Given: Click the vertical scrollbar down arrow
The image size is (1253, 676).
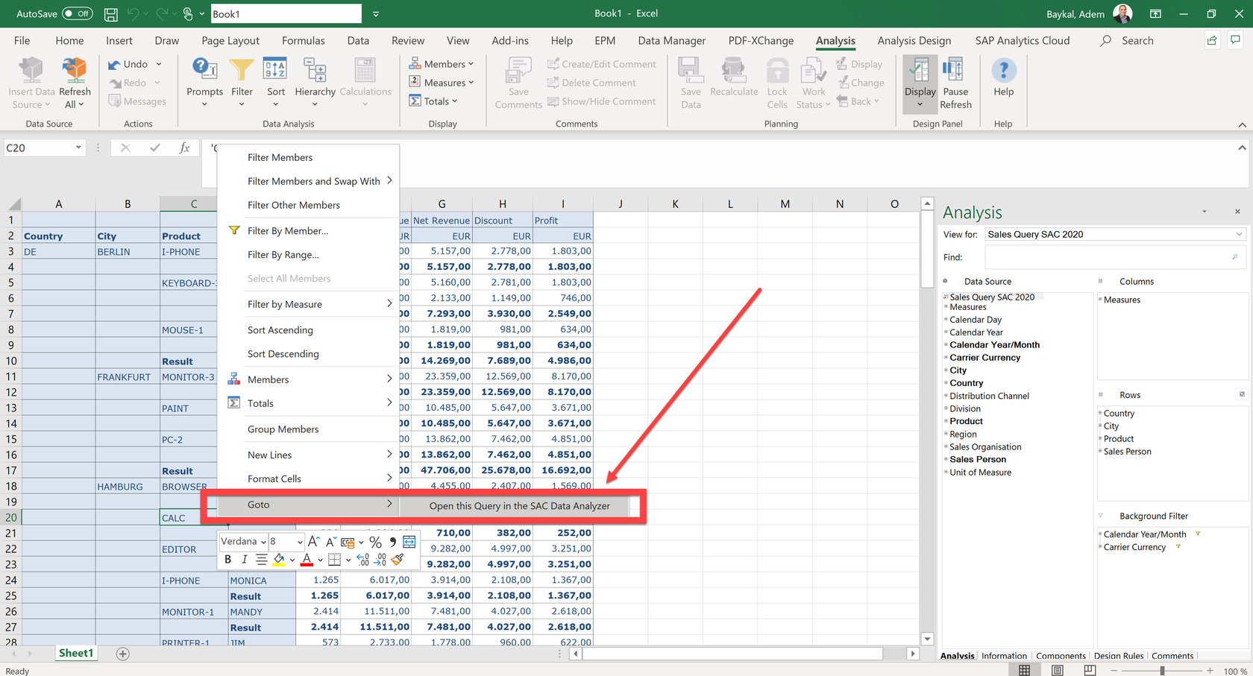Looking at the screenshot, I should pos(927,639).
